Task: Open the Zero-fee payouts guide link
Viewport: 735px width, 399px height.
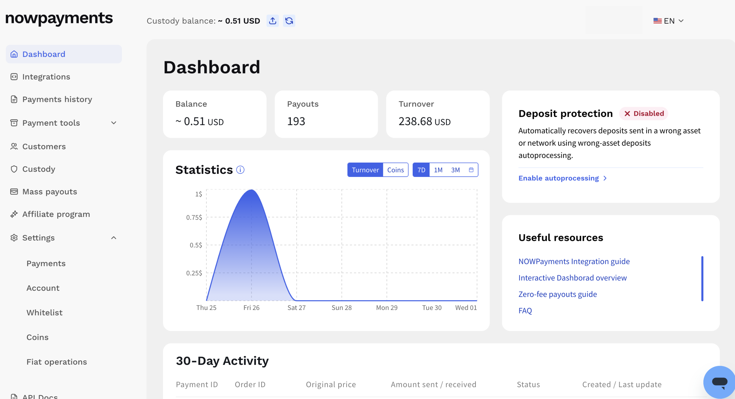Action: coord(557,294)
